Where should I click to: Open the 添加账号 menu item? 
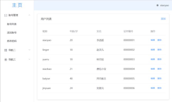pyautogui.click(x=12, y=33)
